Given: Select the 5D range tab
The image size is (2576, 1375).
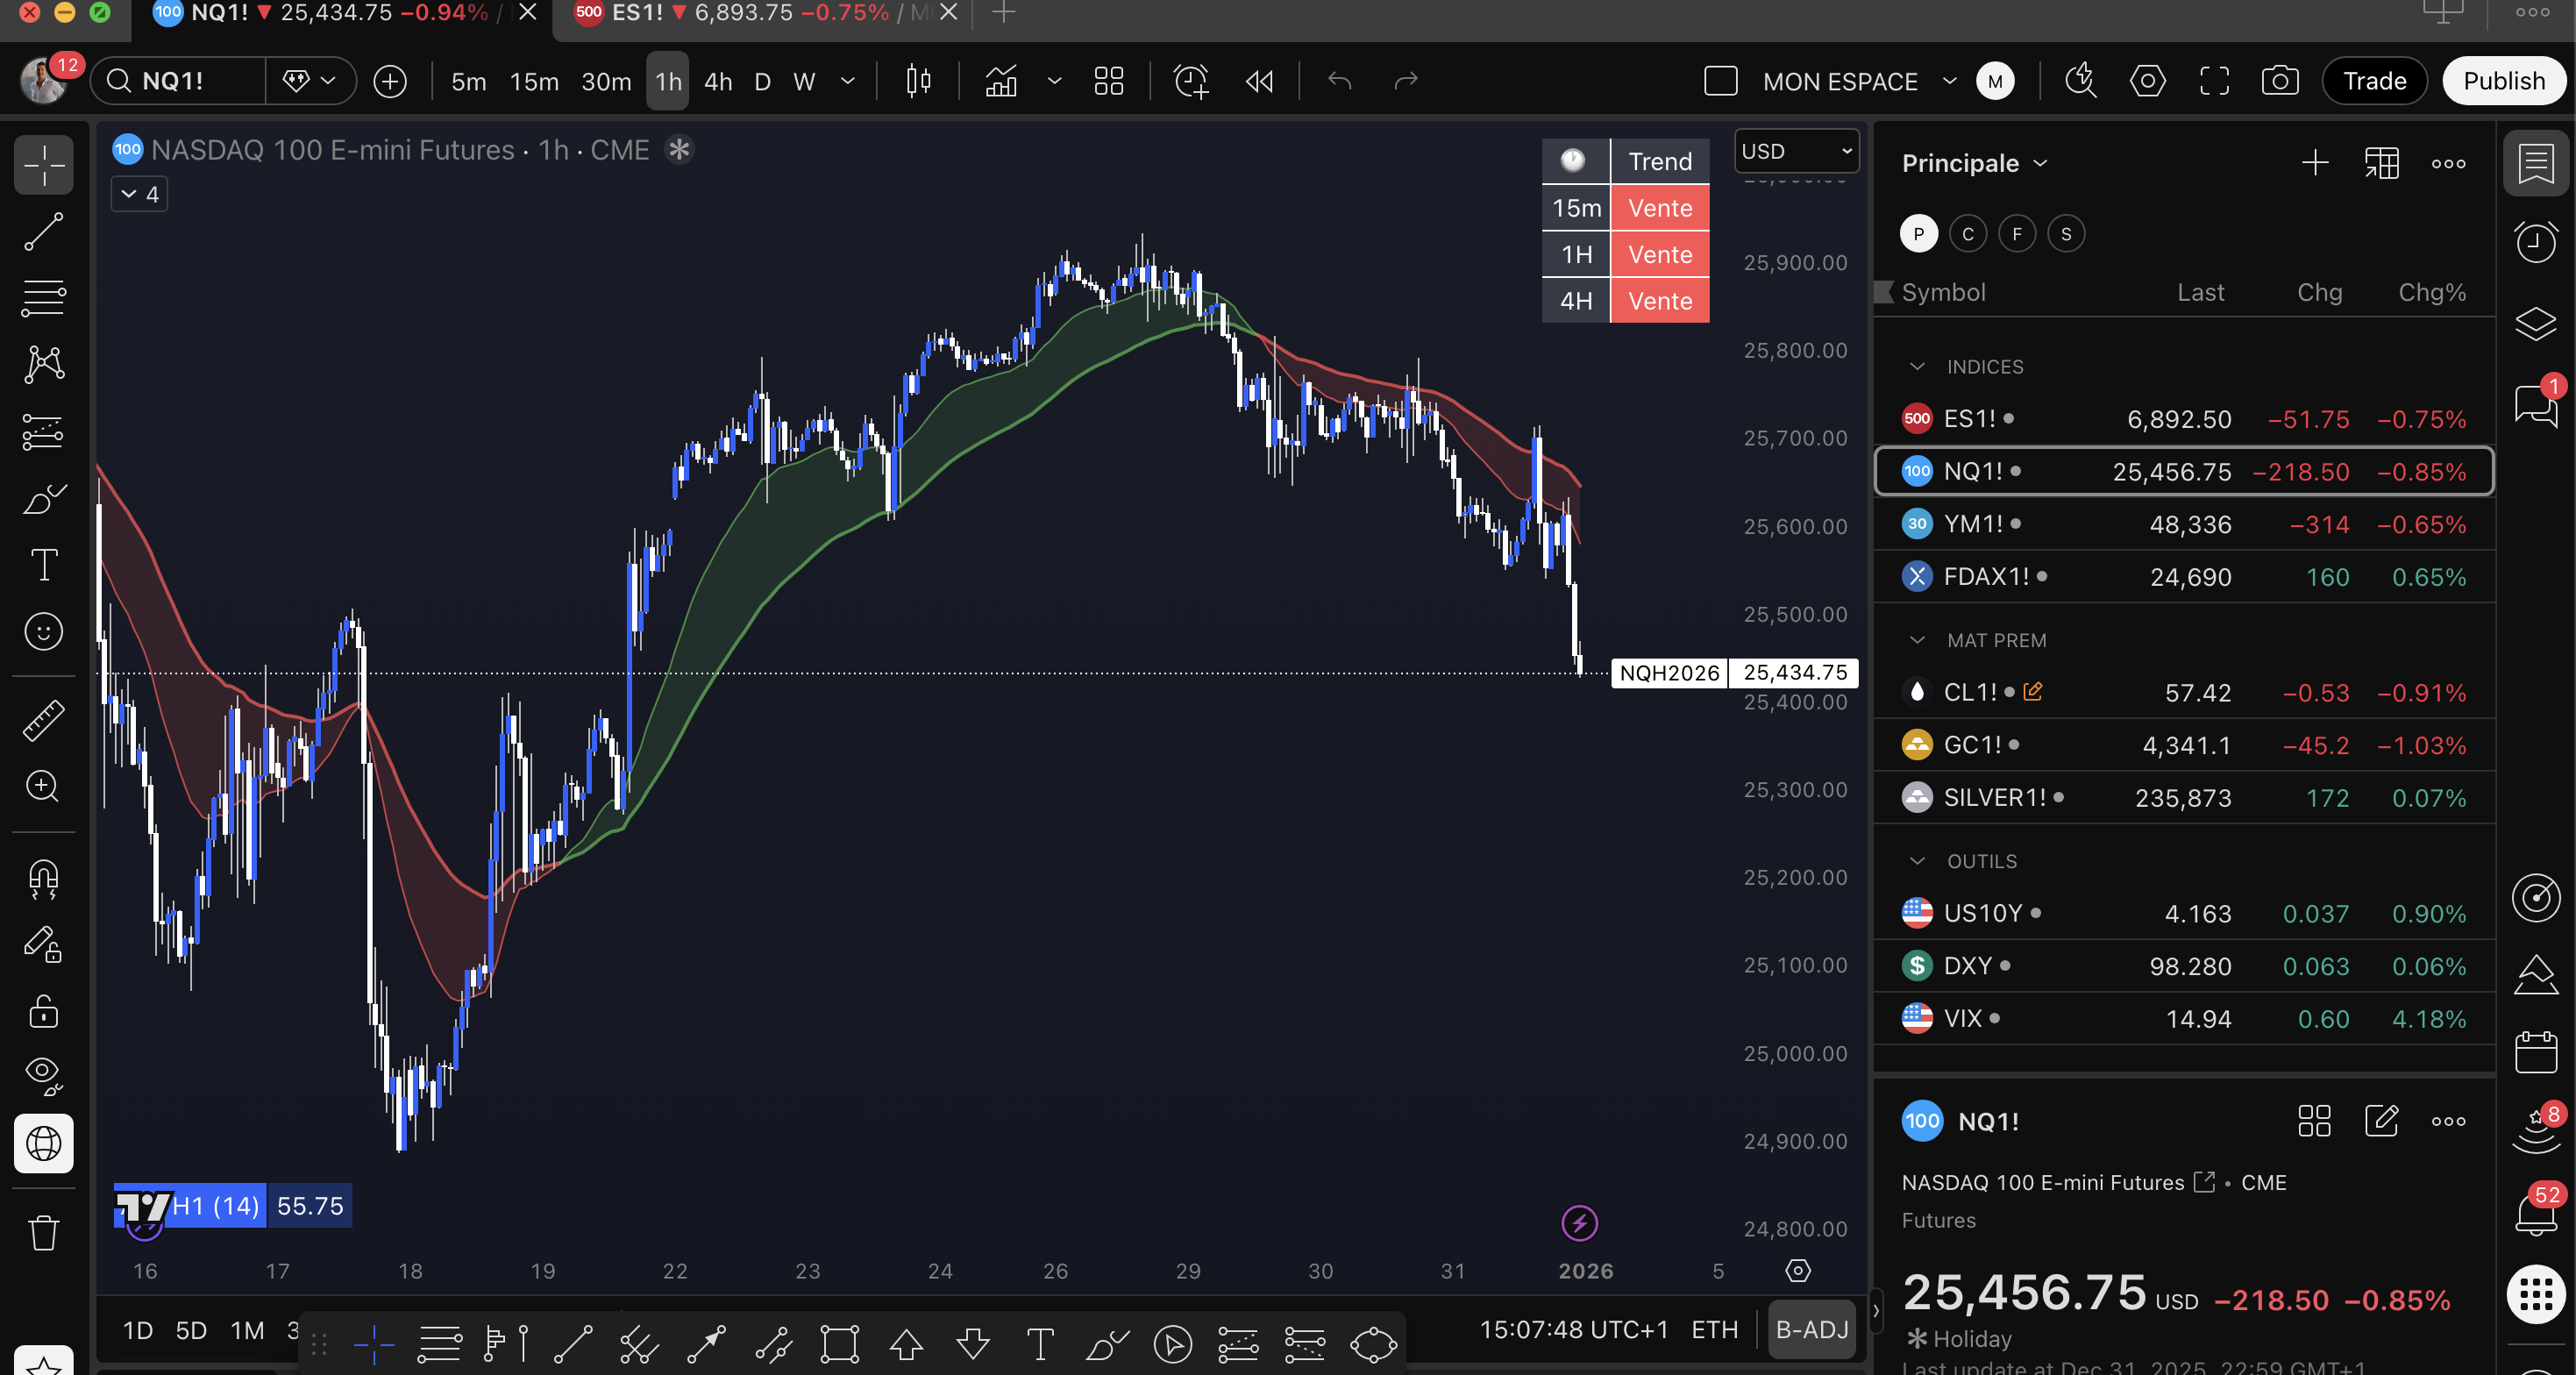Looking at the screenshot, I should point(191,1330).
